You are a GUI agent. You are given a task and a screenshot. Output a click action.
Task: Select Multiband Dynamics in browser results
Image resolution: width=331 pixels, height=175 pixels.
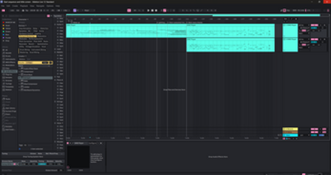pyautogui.click(x=32, y=90)
